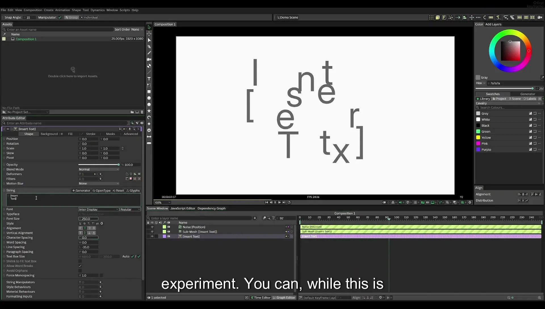Screen dimensions: 545x309
Task: Pause viewport playback
Action: tap(275, 202)
